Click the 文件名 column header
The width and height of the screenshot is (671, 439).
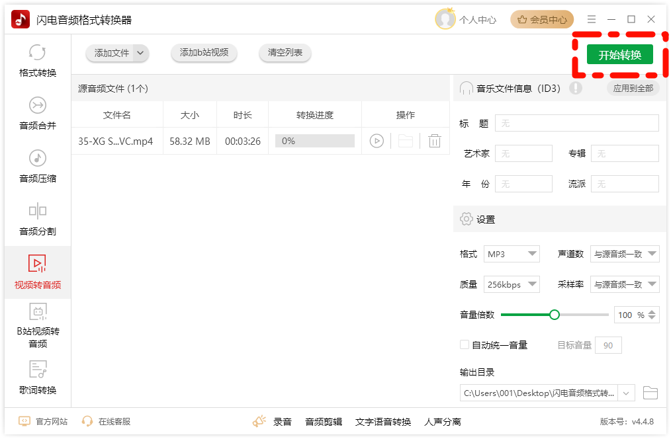[117, 114]
